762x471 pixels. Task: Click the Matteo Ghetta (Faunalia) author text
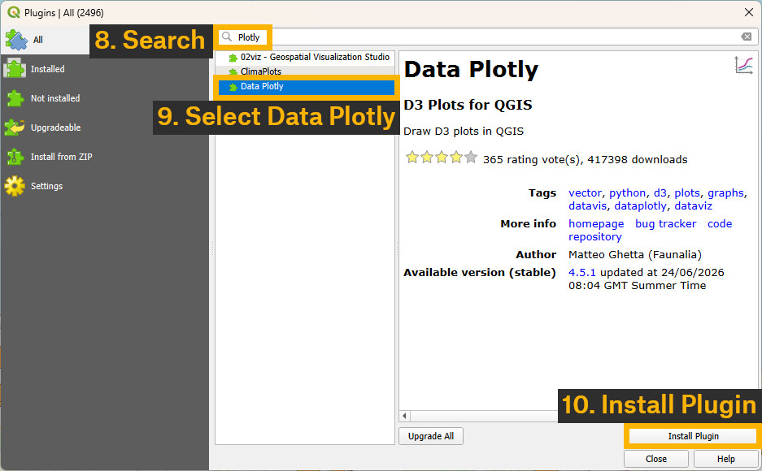tap(634, 255)
